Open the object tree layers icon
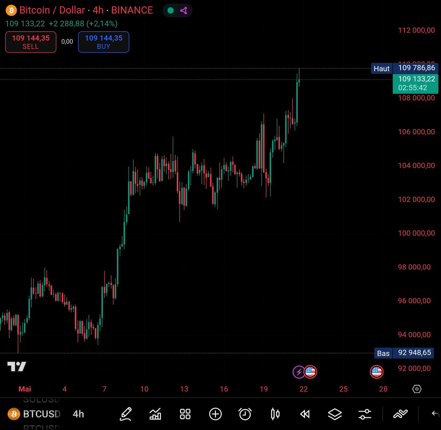 point(335,414)
